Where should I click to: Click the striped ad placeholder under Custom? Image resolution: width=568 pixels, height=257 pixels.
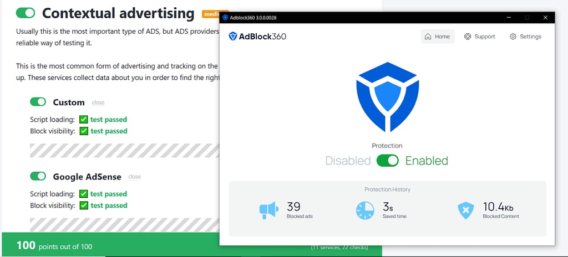pyautogui.click(x=125, y=150)
